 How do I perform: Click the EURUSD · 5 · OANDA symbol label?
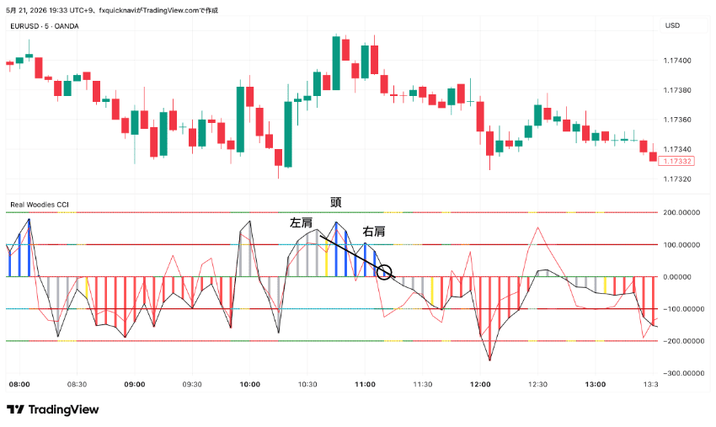tap(45, 26)
